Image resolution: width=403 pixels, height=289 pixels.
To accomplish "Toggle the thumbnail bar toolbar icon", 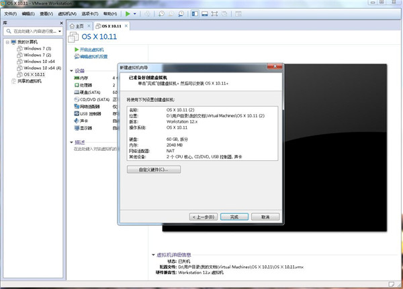I will (x=205, y=14).
